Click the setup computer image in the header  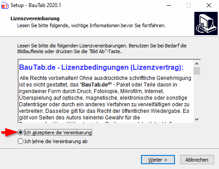206,23
